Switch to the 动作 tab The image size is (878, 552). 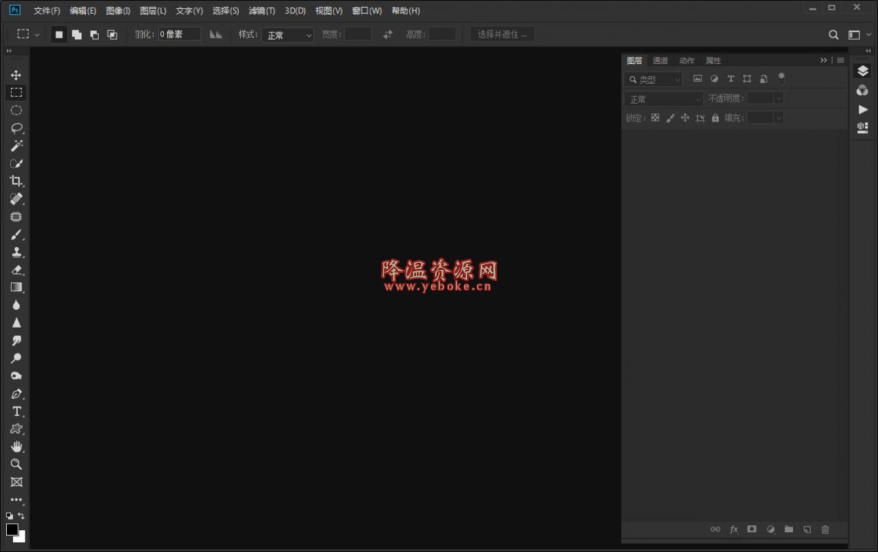pos(687,60)
